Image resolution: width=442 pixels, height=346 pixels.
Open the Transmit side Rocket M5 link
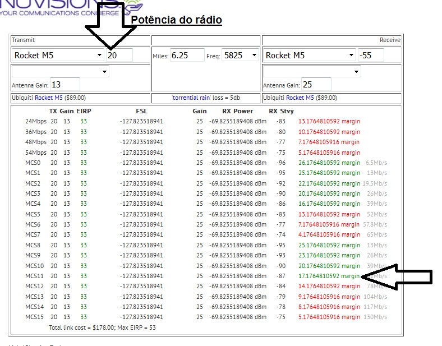48,98
